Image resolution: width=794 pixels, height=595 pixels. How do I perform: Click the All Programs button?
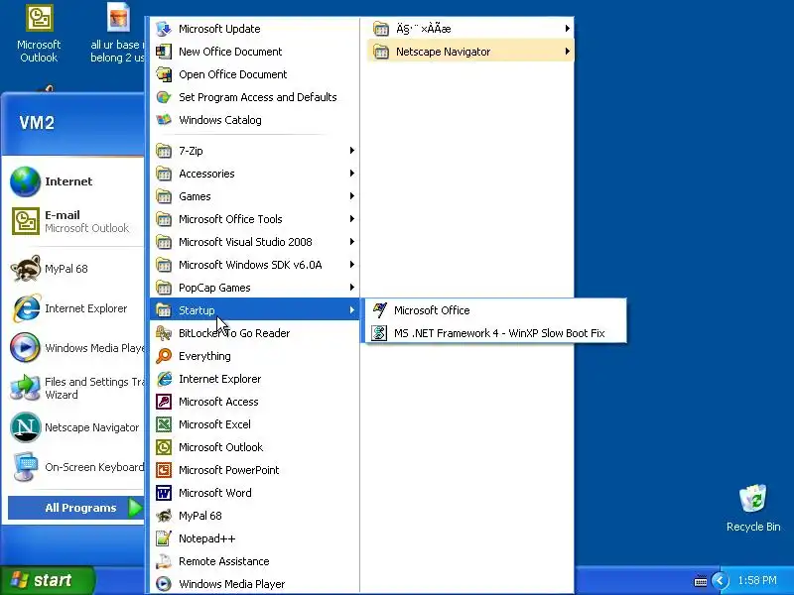(x=76, y=508)
